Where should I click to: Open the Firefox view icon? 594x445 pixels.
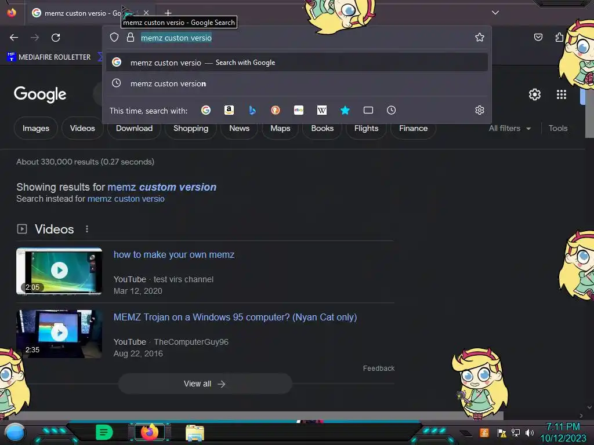pyautogui.click(x=12, y=13)
